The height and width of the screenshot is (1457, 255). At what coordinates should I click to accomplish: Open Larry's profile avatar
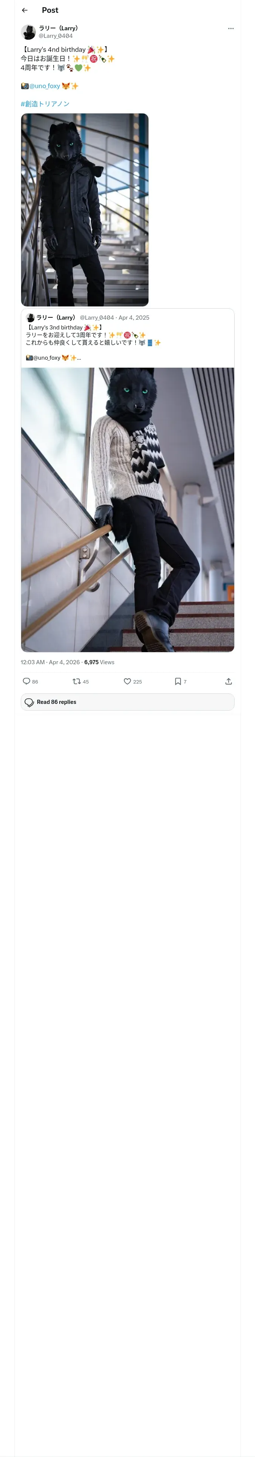coord(28,32)
